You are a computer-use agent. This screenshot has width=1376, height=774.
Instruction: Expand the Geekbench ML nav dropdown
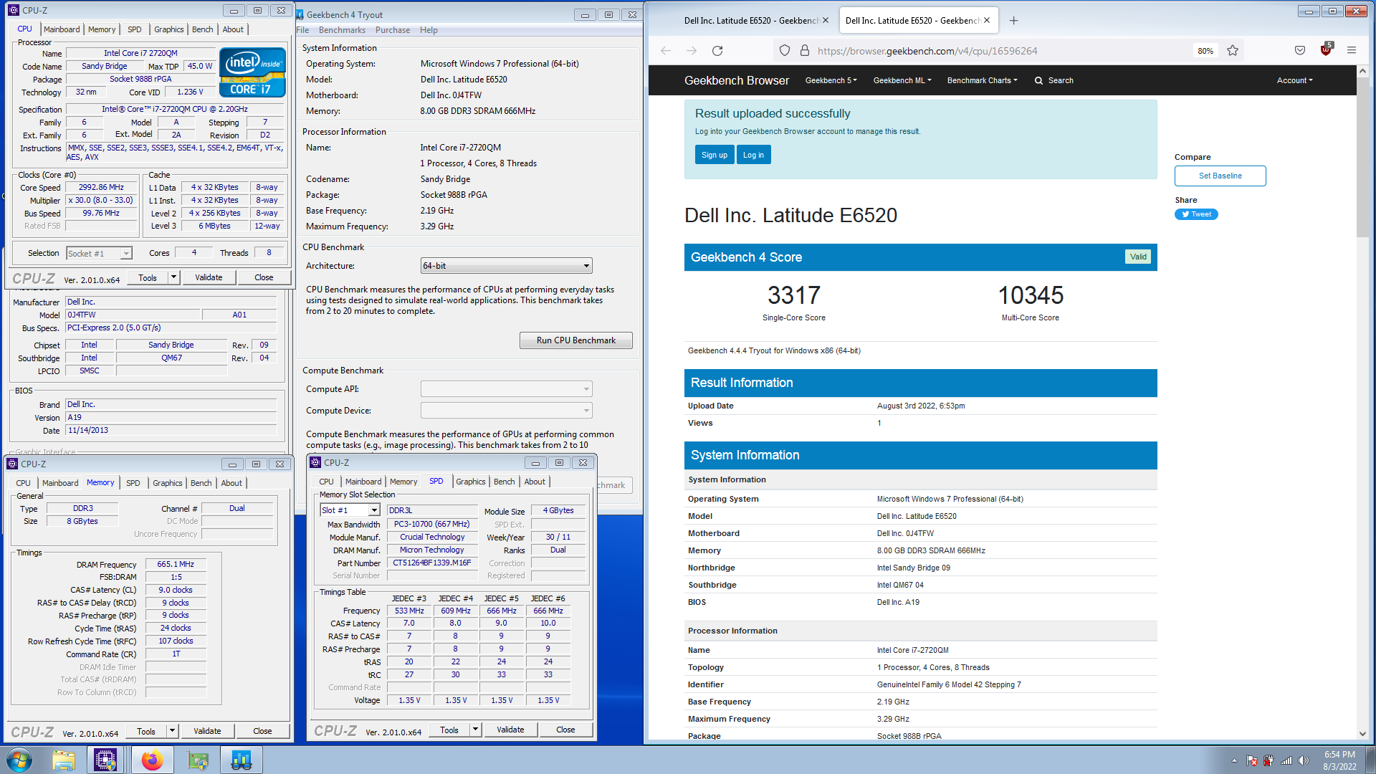902,81
